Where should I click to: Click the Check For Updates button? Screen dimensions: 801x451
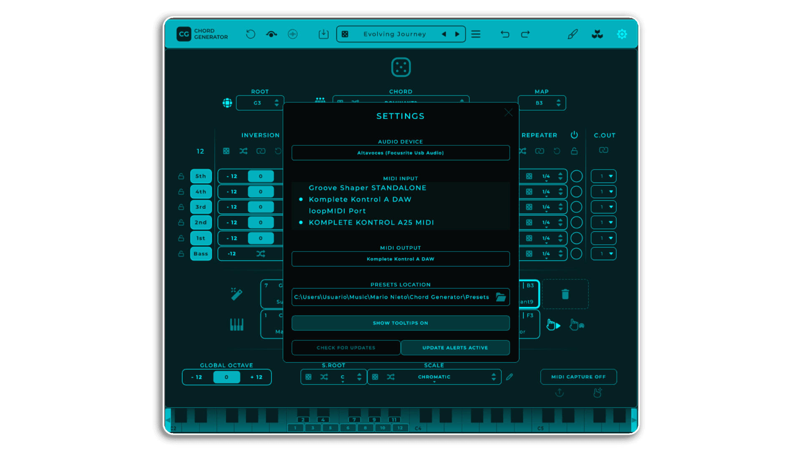coord(346,347)
